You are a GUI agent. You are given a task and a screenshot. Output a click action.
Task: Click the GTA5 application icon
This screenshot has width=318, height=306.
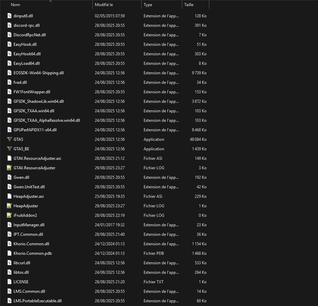click(9, 140)
